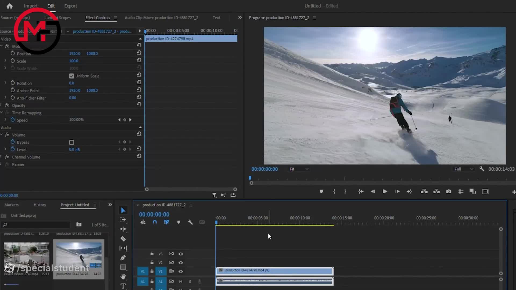Open the Fit zoom level dropdown

[x=299, y=169]
